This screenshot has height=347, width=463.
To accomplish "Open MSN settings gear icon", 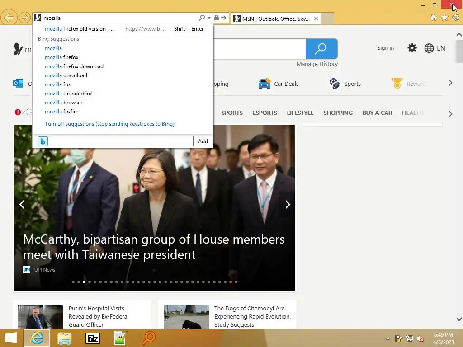I will [x=412, y=48].
